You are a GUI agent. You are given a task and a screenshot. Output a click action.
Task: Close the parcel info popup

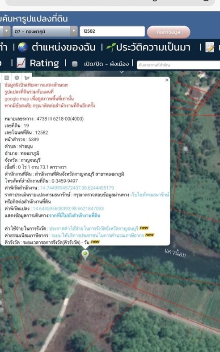tap(167, 80)
